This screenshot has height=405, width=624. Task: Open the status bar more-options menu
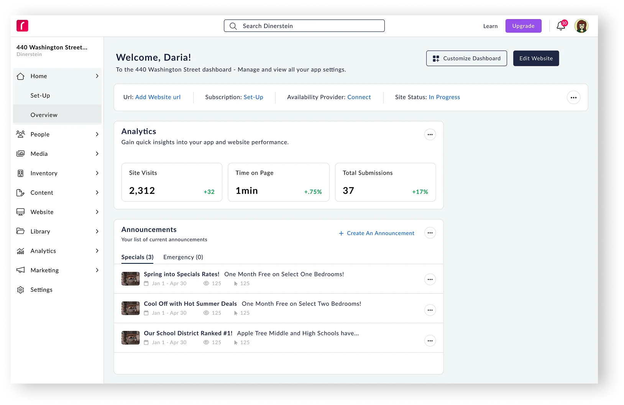coord(573,97)
